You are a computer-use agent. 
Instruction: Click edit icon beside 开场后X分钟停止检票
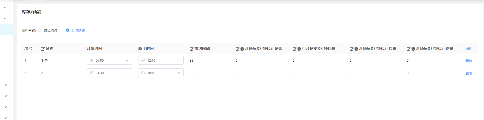click(x=351, y=49)
